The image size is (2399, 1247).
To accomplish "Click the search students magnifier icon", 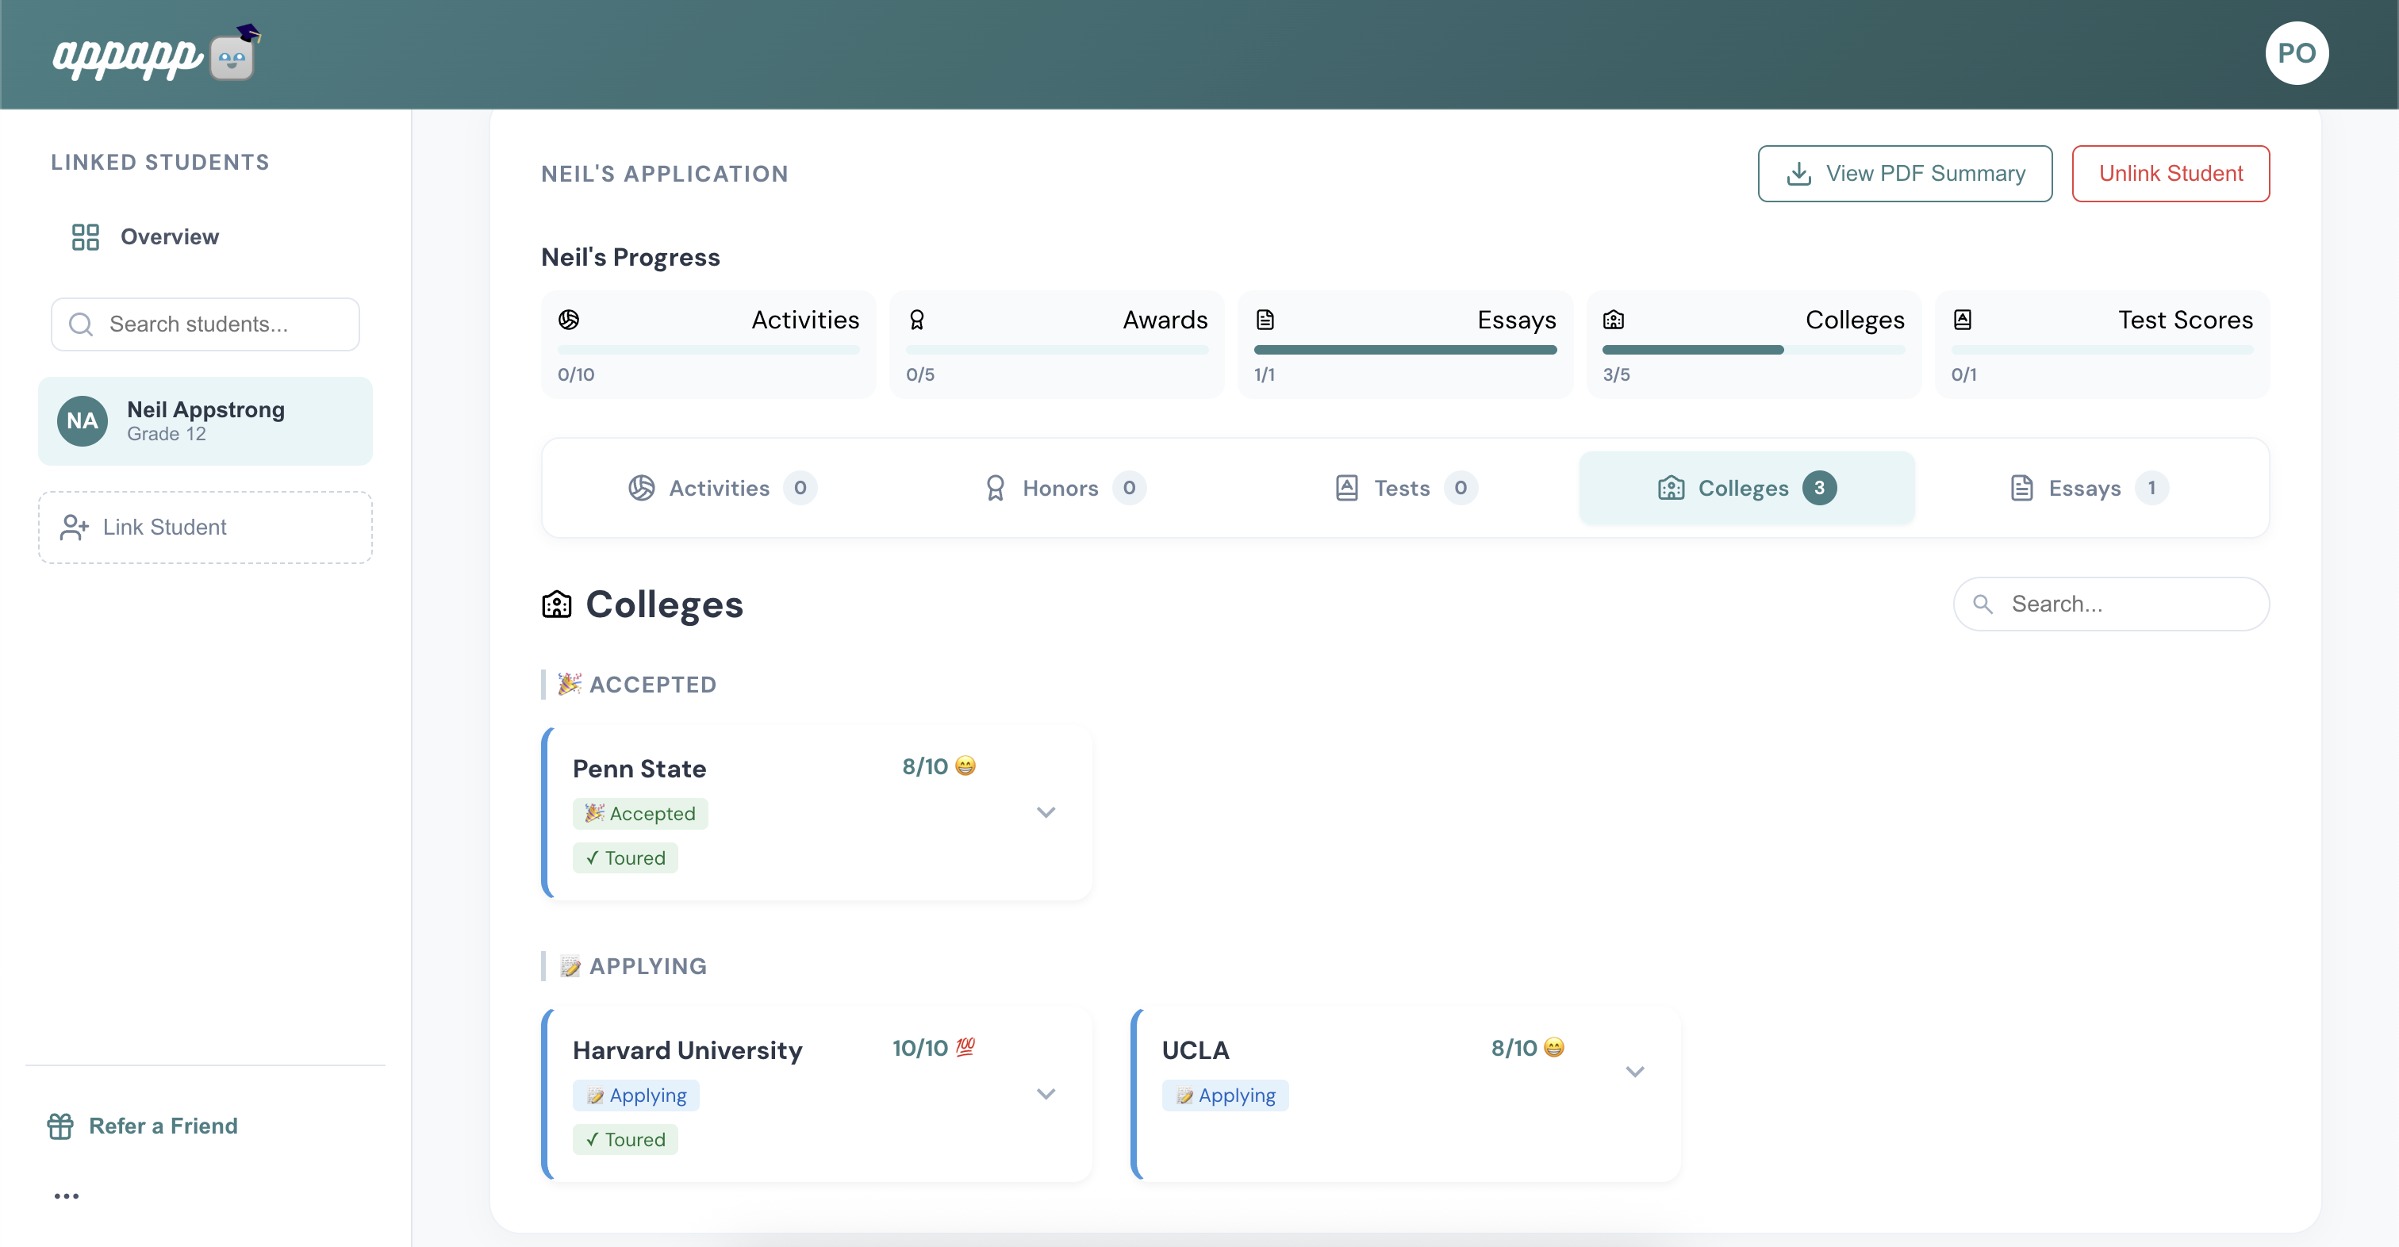I will 81,324.
